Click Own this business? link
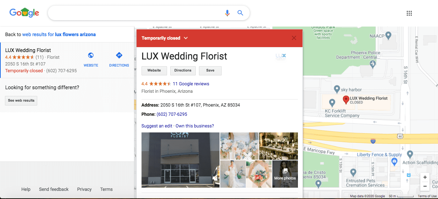 pos(195,126)
